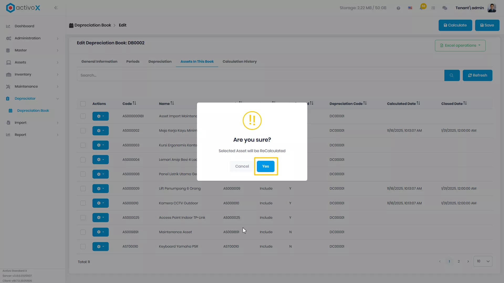Switch to the Depreciation tab
The height and width of the screenshot is (283, 504).
[x=160, y=61]
